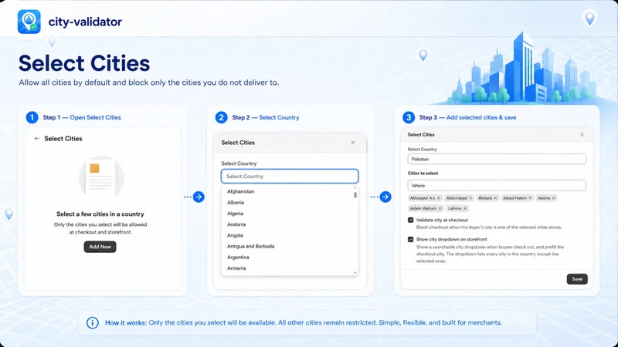Remove the Aboha city tag
This screenshot has width=618, height=347.
coord(554,198)
